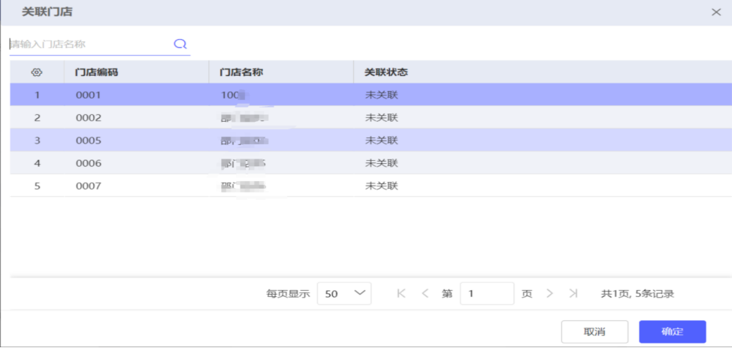Sort by 门店编码 column header

(97, 72)
